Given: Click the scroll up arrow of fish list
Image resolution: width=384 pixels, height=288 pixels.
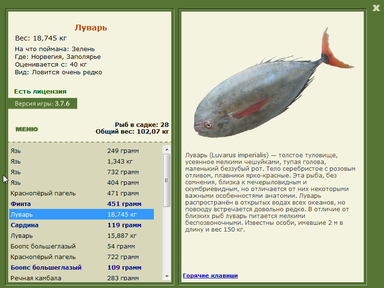Looking at the screenshot, I should pos(167,150).
